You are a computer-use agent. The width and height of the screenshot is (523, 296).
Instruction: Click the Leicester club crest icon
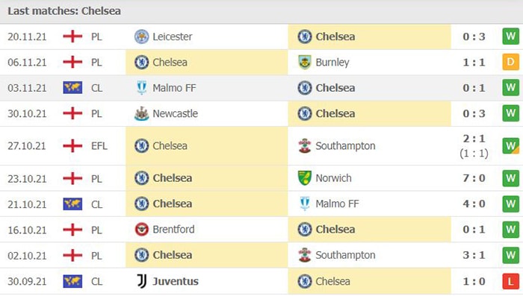(141, 37)
